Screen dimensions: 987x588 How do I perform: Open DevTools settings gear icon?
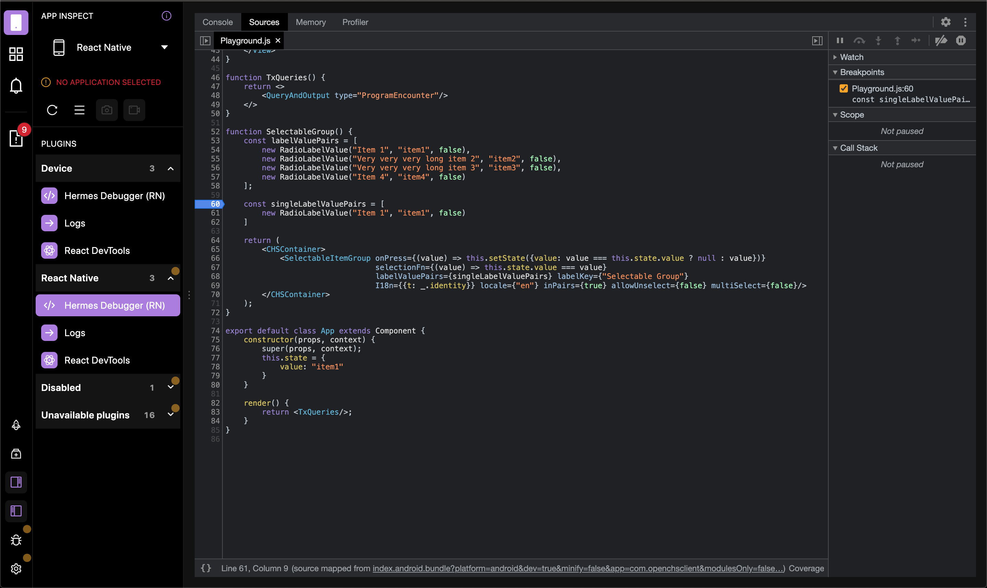click(x=946, y=22)
